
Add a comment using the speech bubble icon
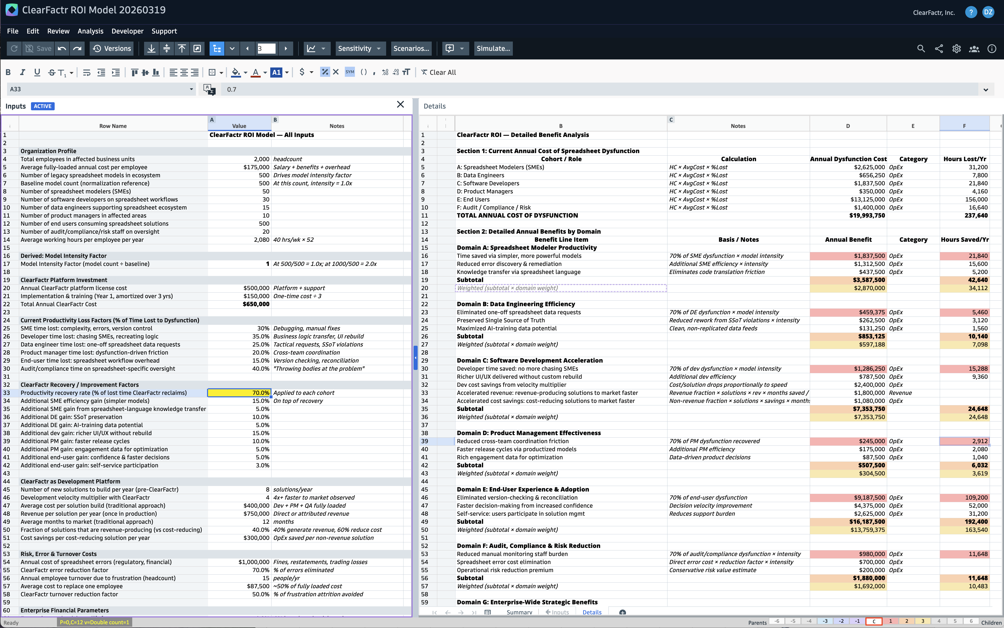click(450, 49)
